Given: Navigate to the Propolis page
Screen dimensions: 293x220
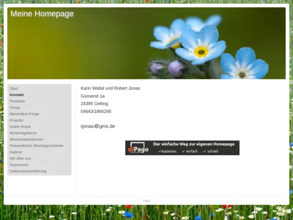Looking at the screenshot, I should (x=16, y=120).
